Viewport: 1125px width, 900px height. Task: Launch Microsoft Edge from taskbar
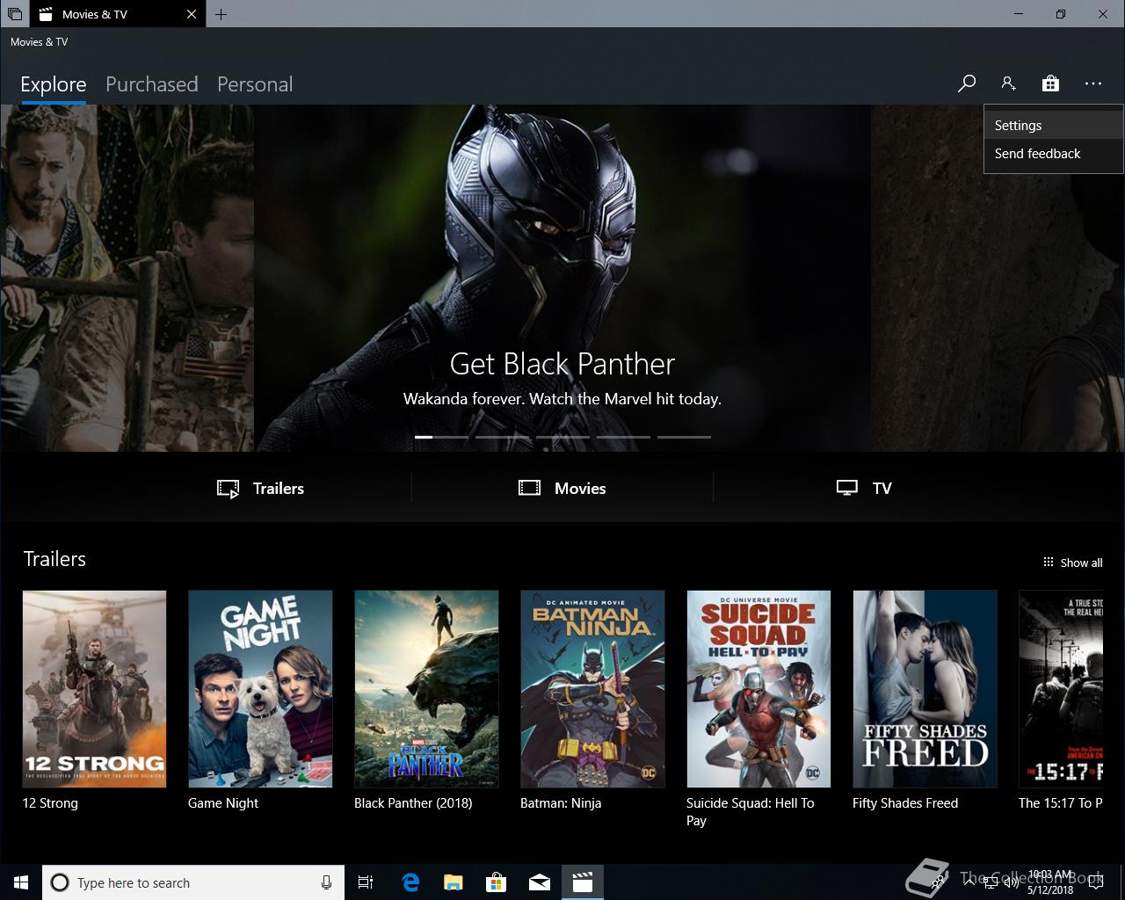pos(410,882)
